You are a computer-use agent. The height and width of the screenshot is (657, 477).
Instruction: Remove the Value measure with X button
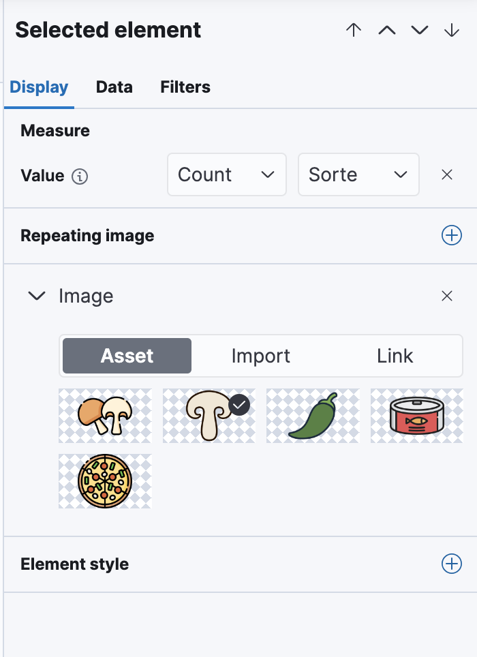click(447, 174)
